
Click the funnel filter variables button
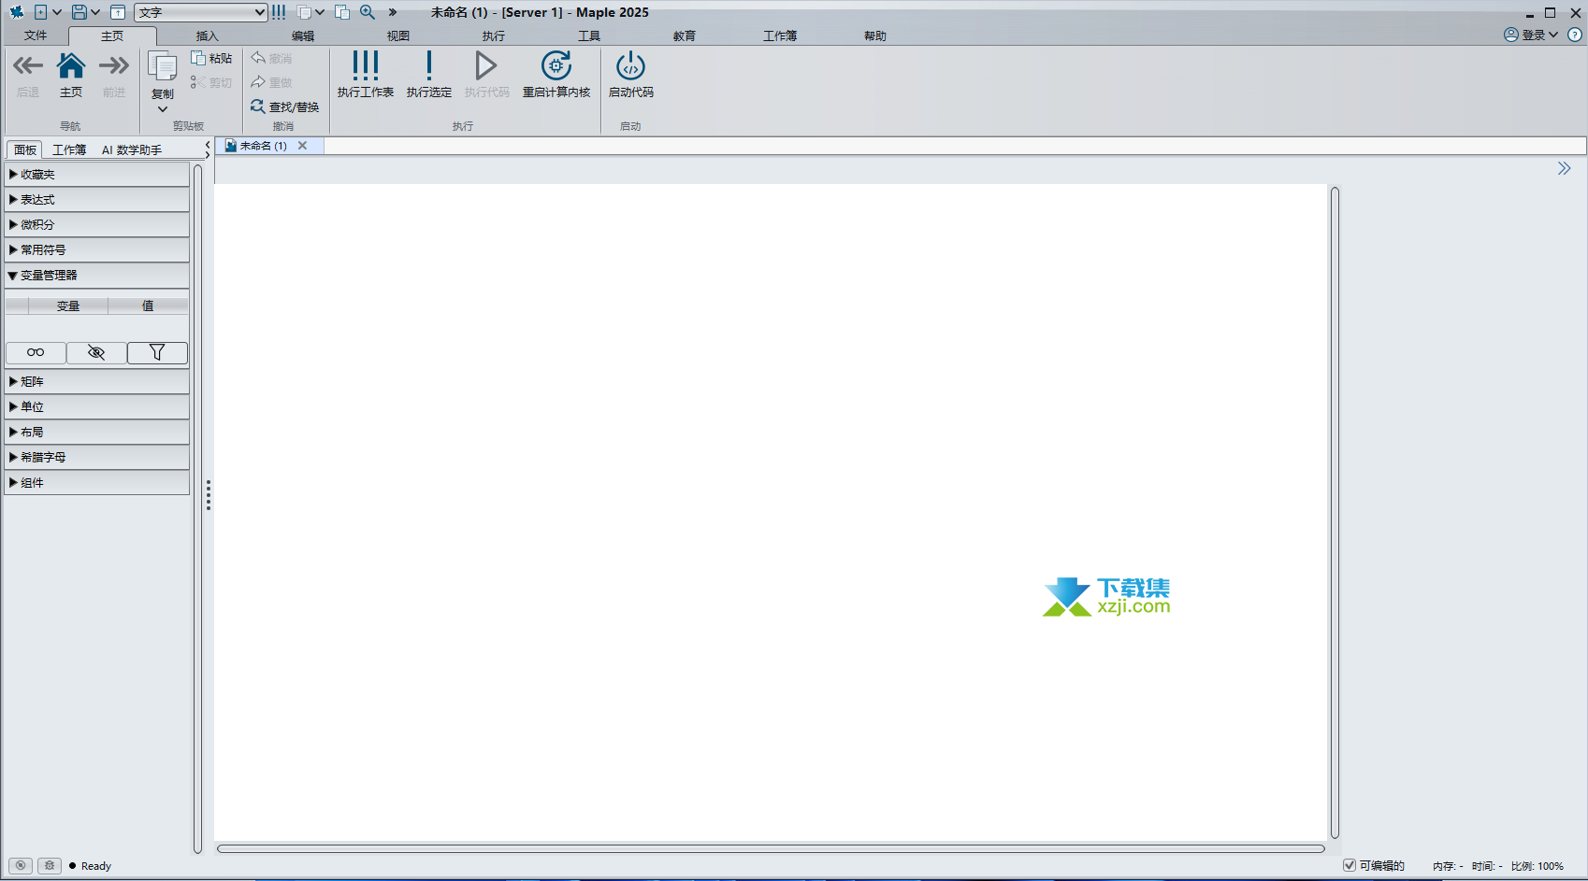click(157, 352)
